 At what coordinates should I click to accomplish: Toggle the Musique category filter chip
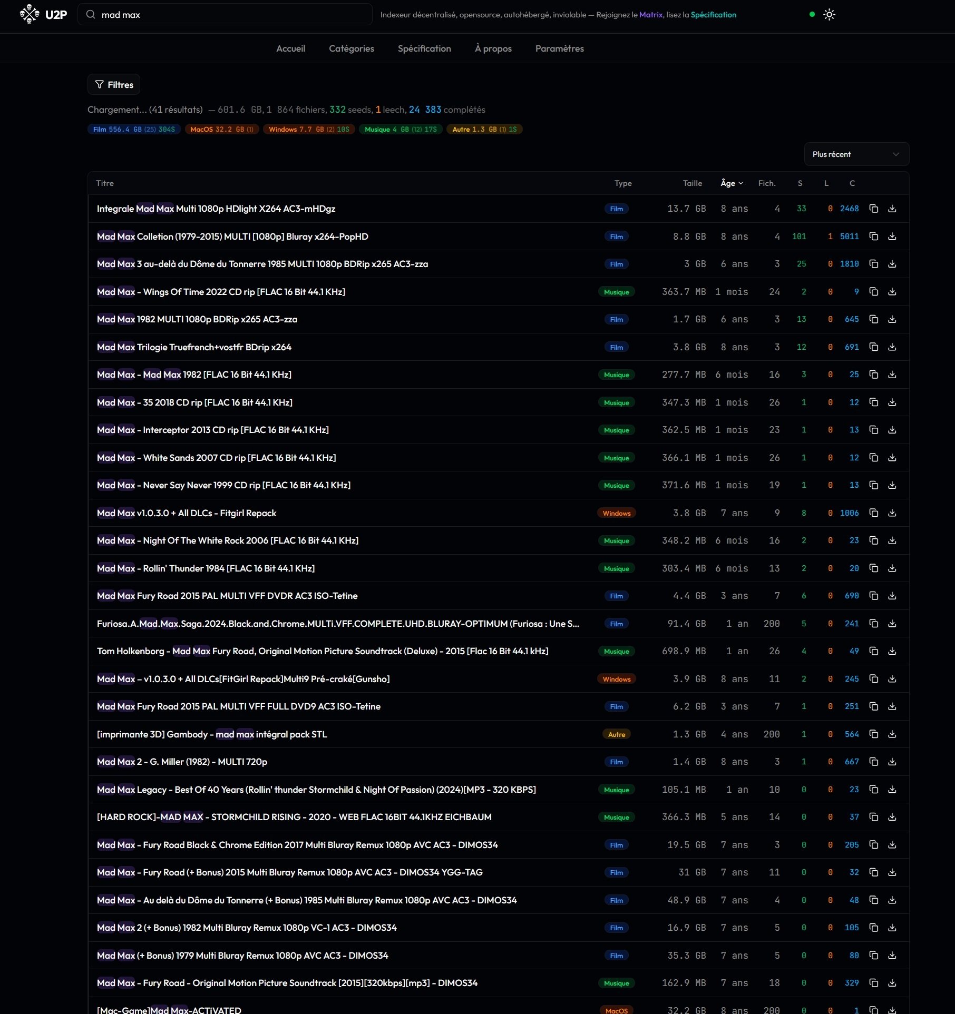(x=401, y=130)
